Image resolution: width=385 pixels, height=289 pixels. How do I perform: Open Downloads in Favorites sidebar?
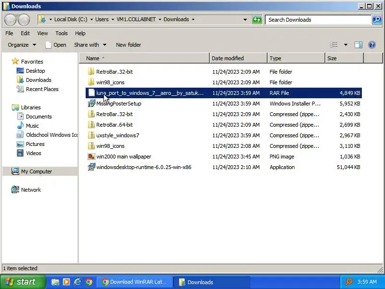pos(38,80)
